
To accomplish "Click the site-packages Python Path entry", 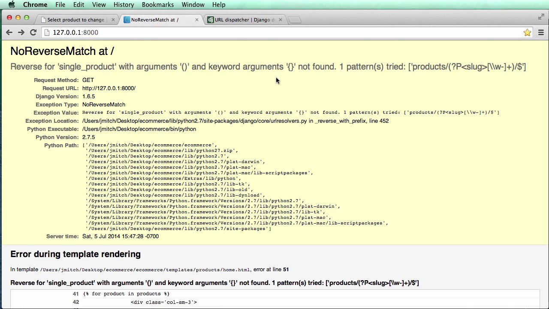I will 178,229.
